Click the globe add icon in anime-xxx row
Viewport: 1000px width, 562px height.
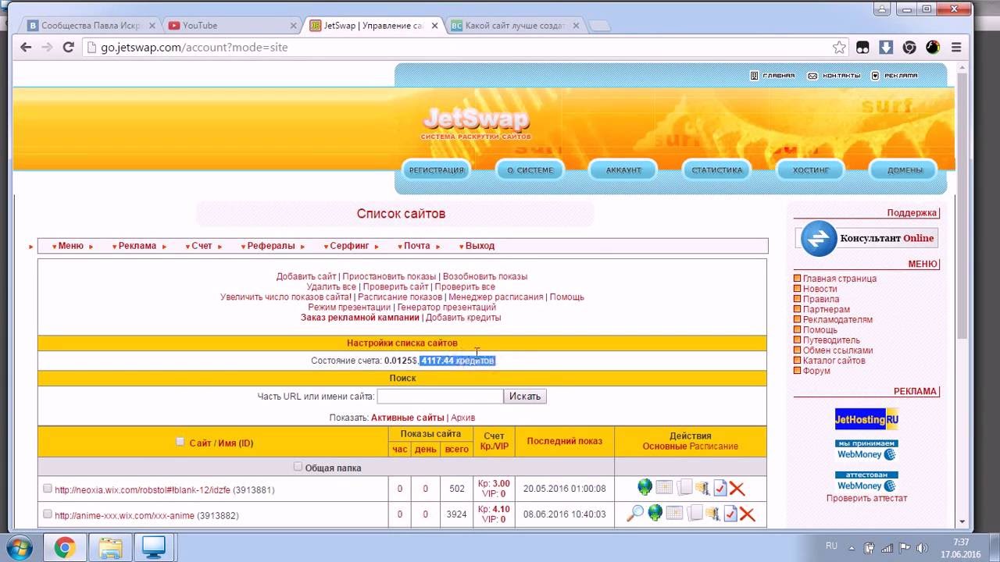point(655,513)
